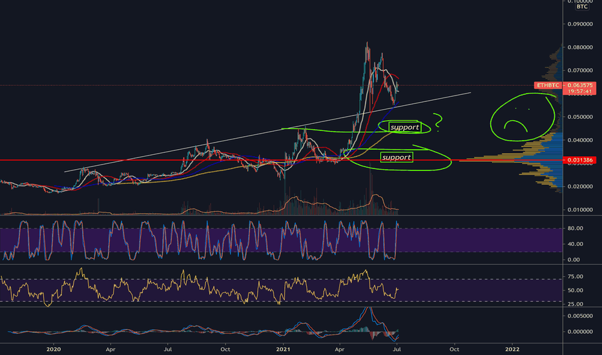
Task: Click the 50.00 RSI axis label
Action: [575, 290]
